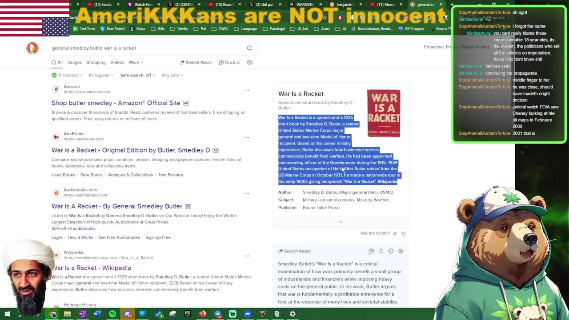
Task: Switch to the Videos tab
Action: coord(117,63)
